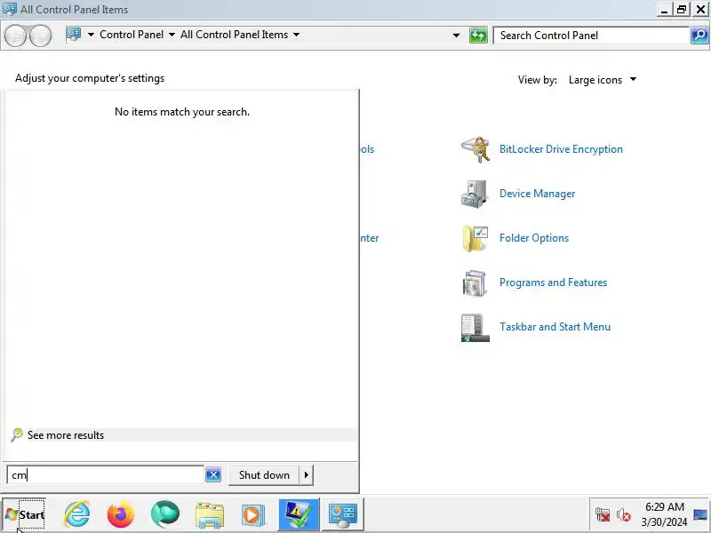The image size is (711, 533).
Task: Click the Control Panel search magnifier button
Action: [x=699, y=36]
